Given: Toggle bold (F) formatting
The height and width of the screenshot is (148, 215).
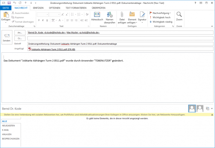Looking at the screenshot, I should pyautogui.click(x=39, y=20).
